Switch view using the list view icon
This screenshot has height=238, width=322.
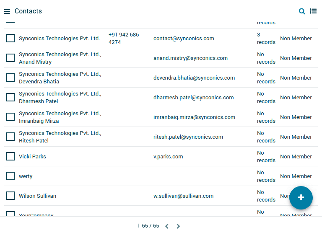[313, 11]
